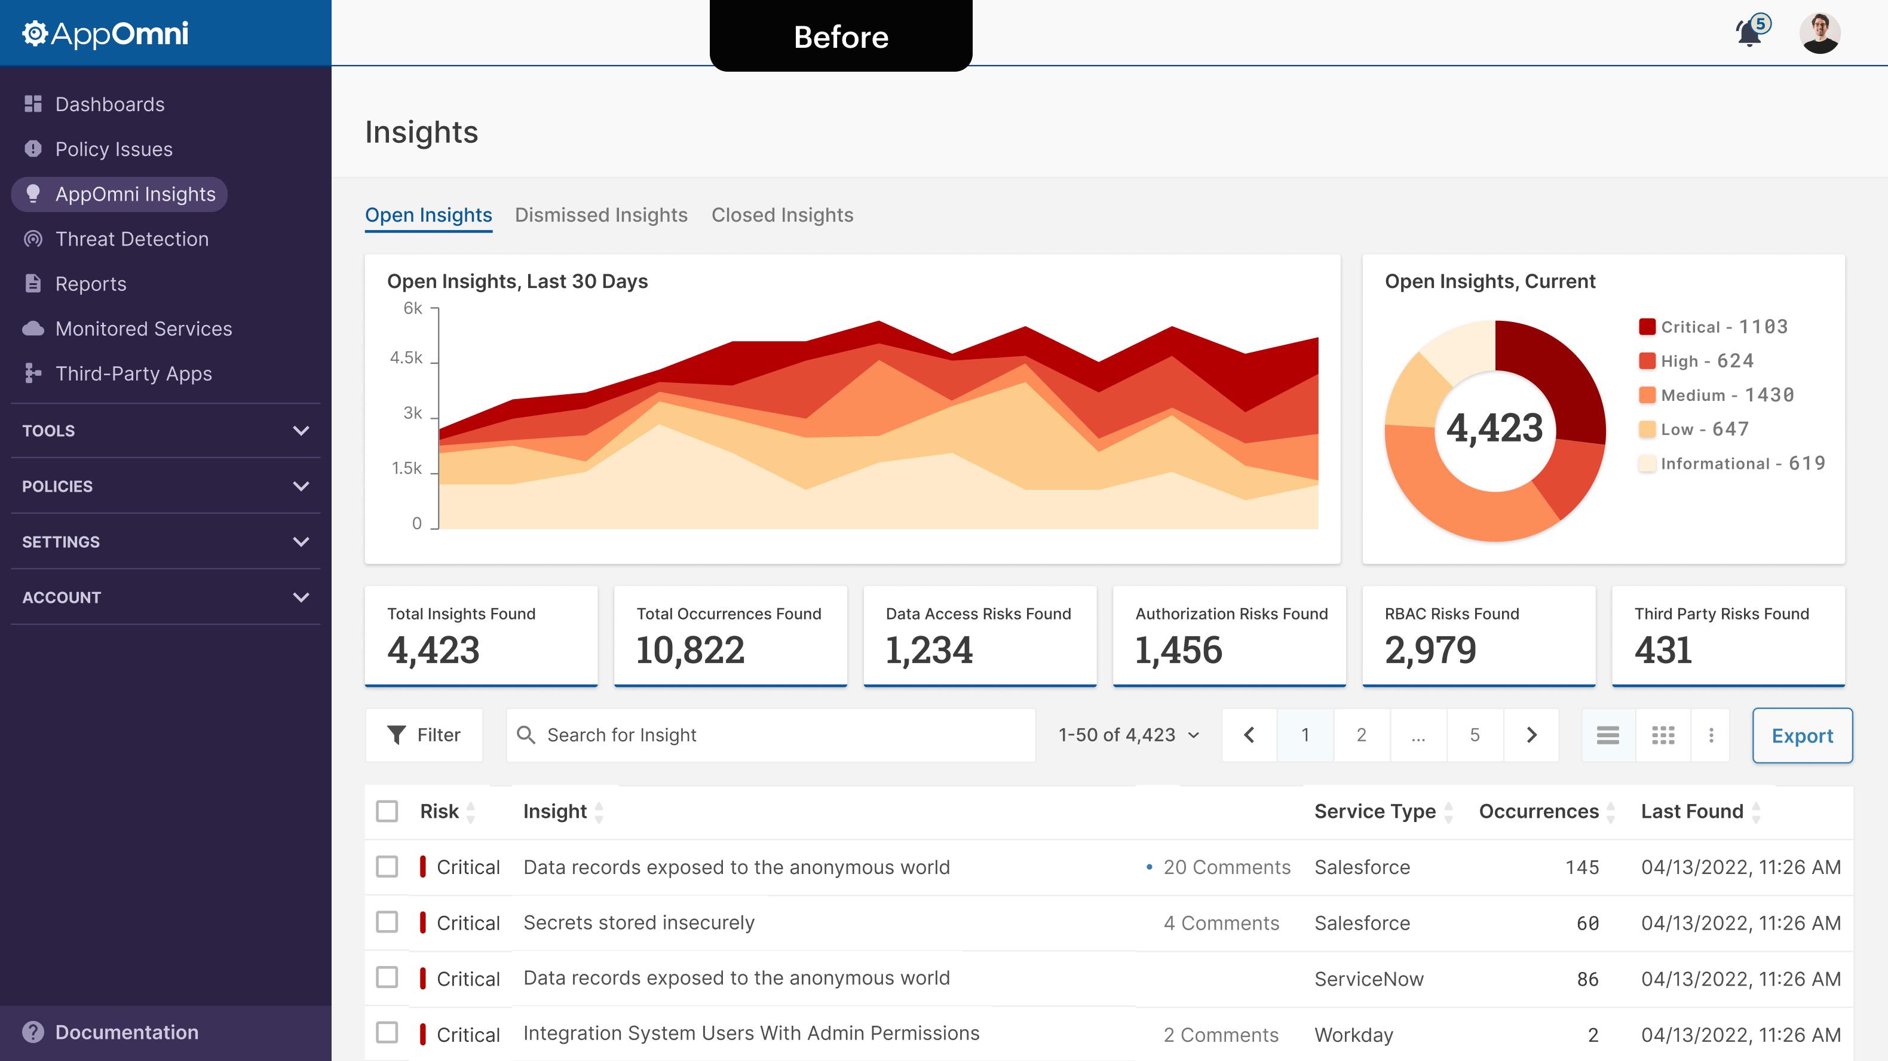
Task: Select the Workday insight row checkbox
Action: pyautogui.click(x=387, y=1033)
